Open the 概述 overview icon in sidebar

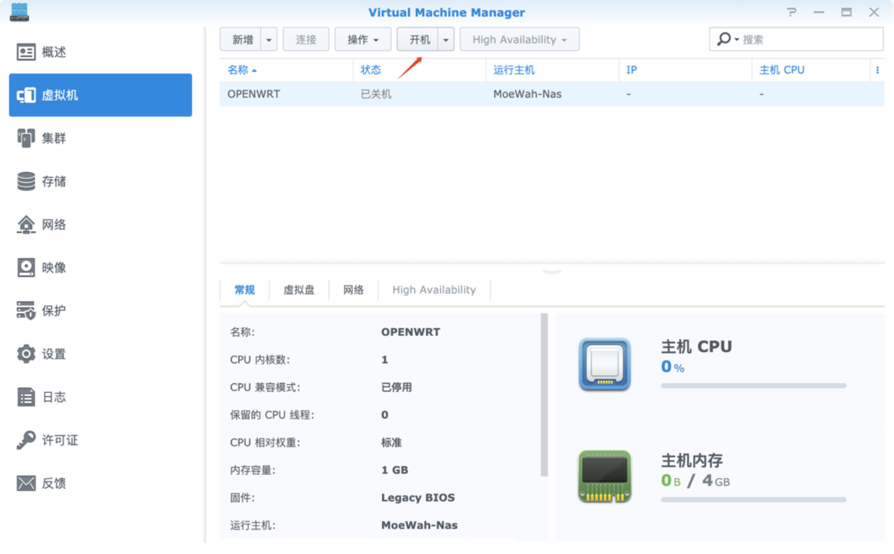(26, 53)
